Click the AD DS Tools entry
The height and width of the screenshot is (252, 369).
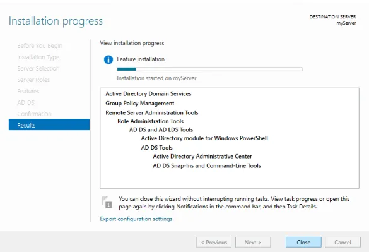pyautogui.click(x=156, y=148)
